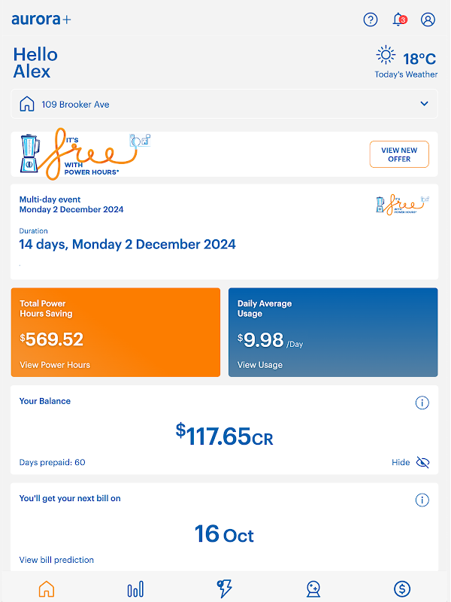Tap the sun weather icon
Screen dimensions: 451x602
pos(386,56)
